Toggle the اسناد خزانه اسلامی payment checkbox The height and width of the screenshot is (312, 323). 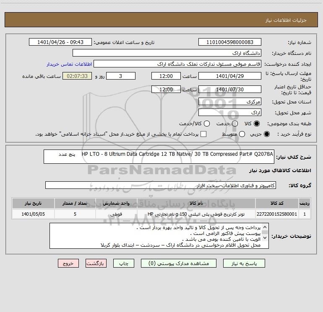[x=203, y=134]
